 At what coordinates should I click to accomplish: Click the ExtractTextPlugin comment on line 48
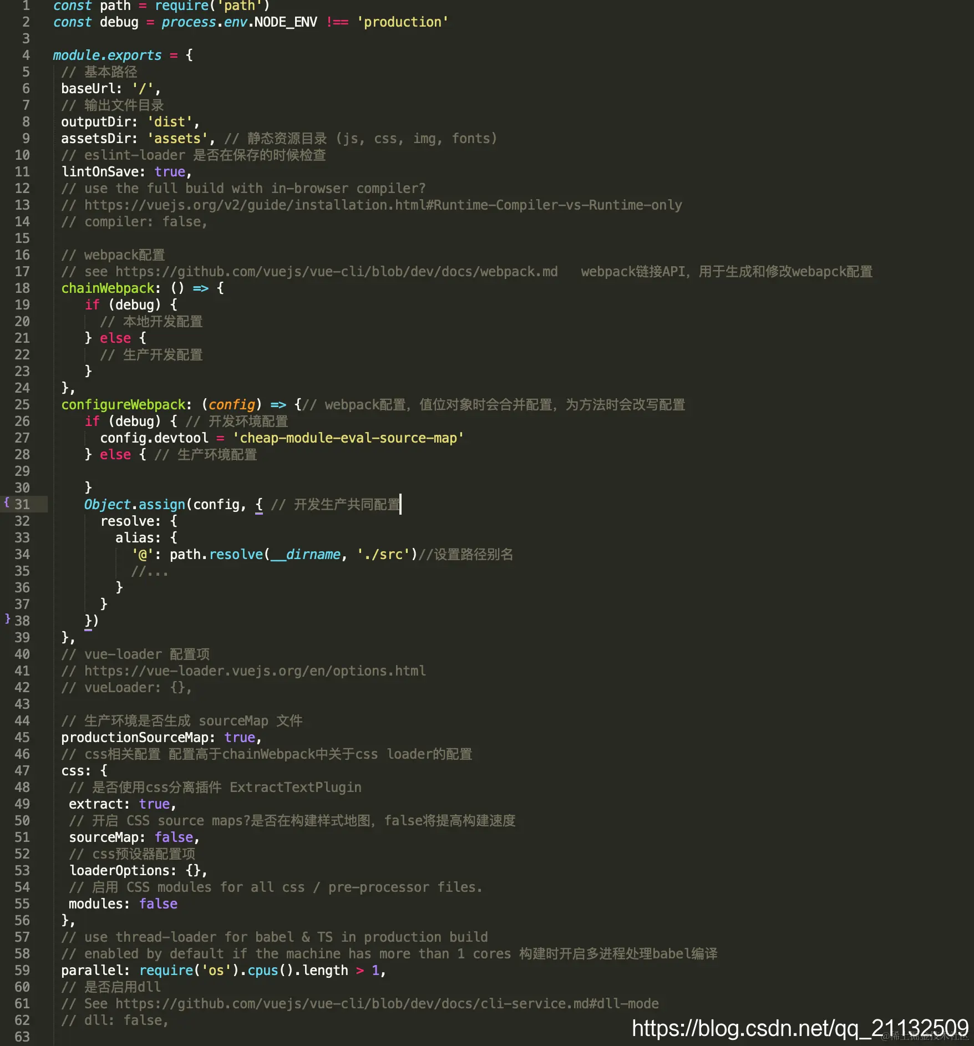(215, 787)
